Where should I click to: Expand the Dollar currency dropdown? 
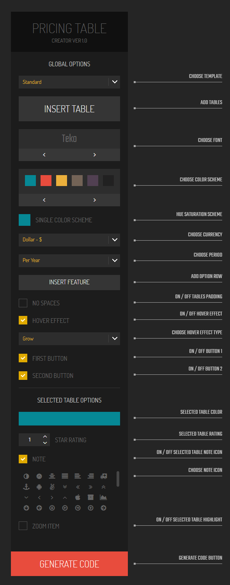[69, 240]
